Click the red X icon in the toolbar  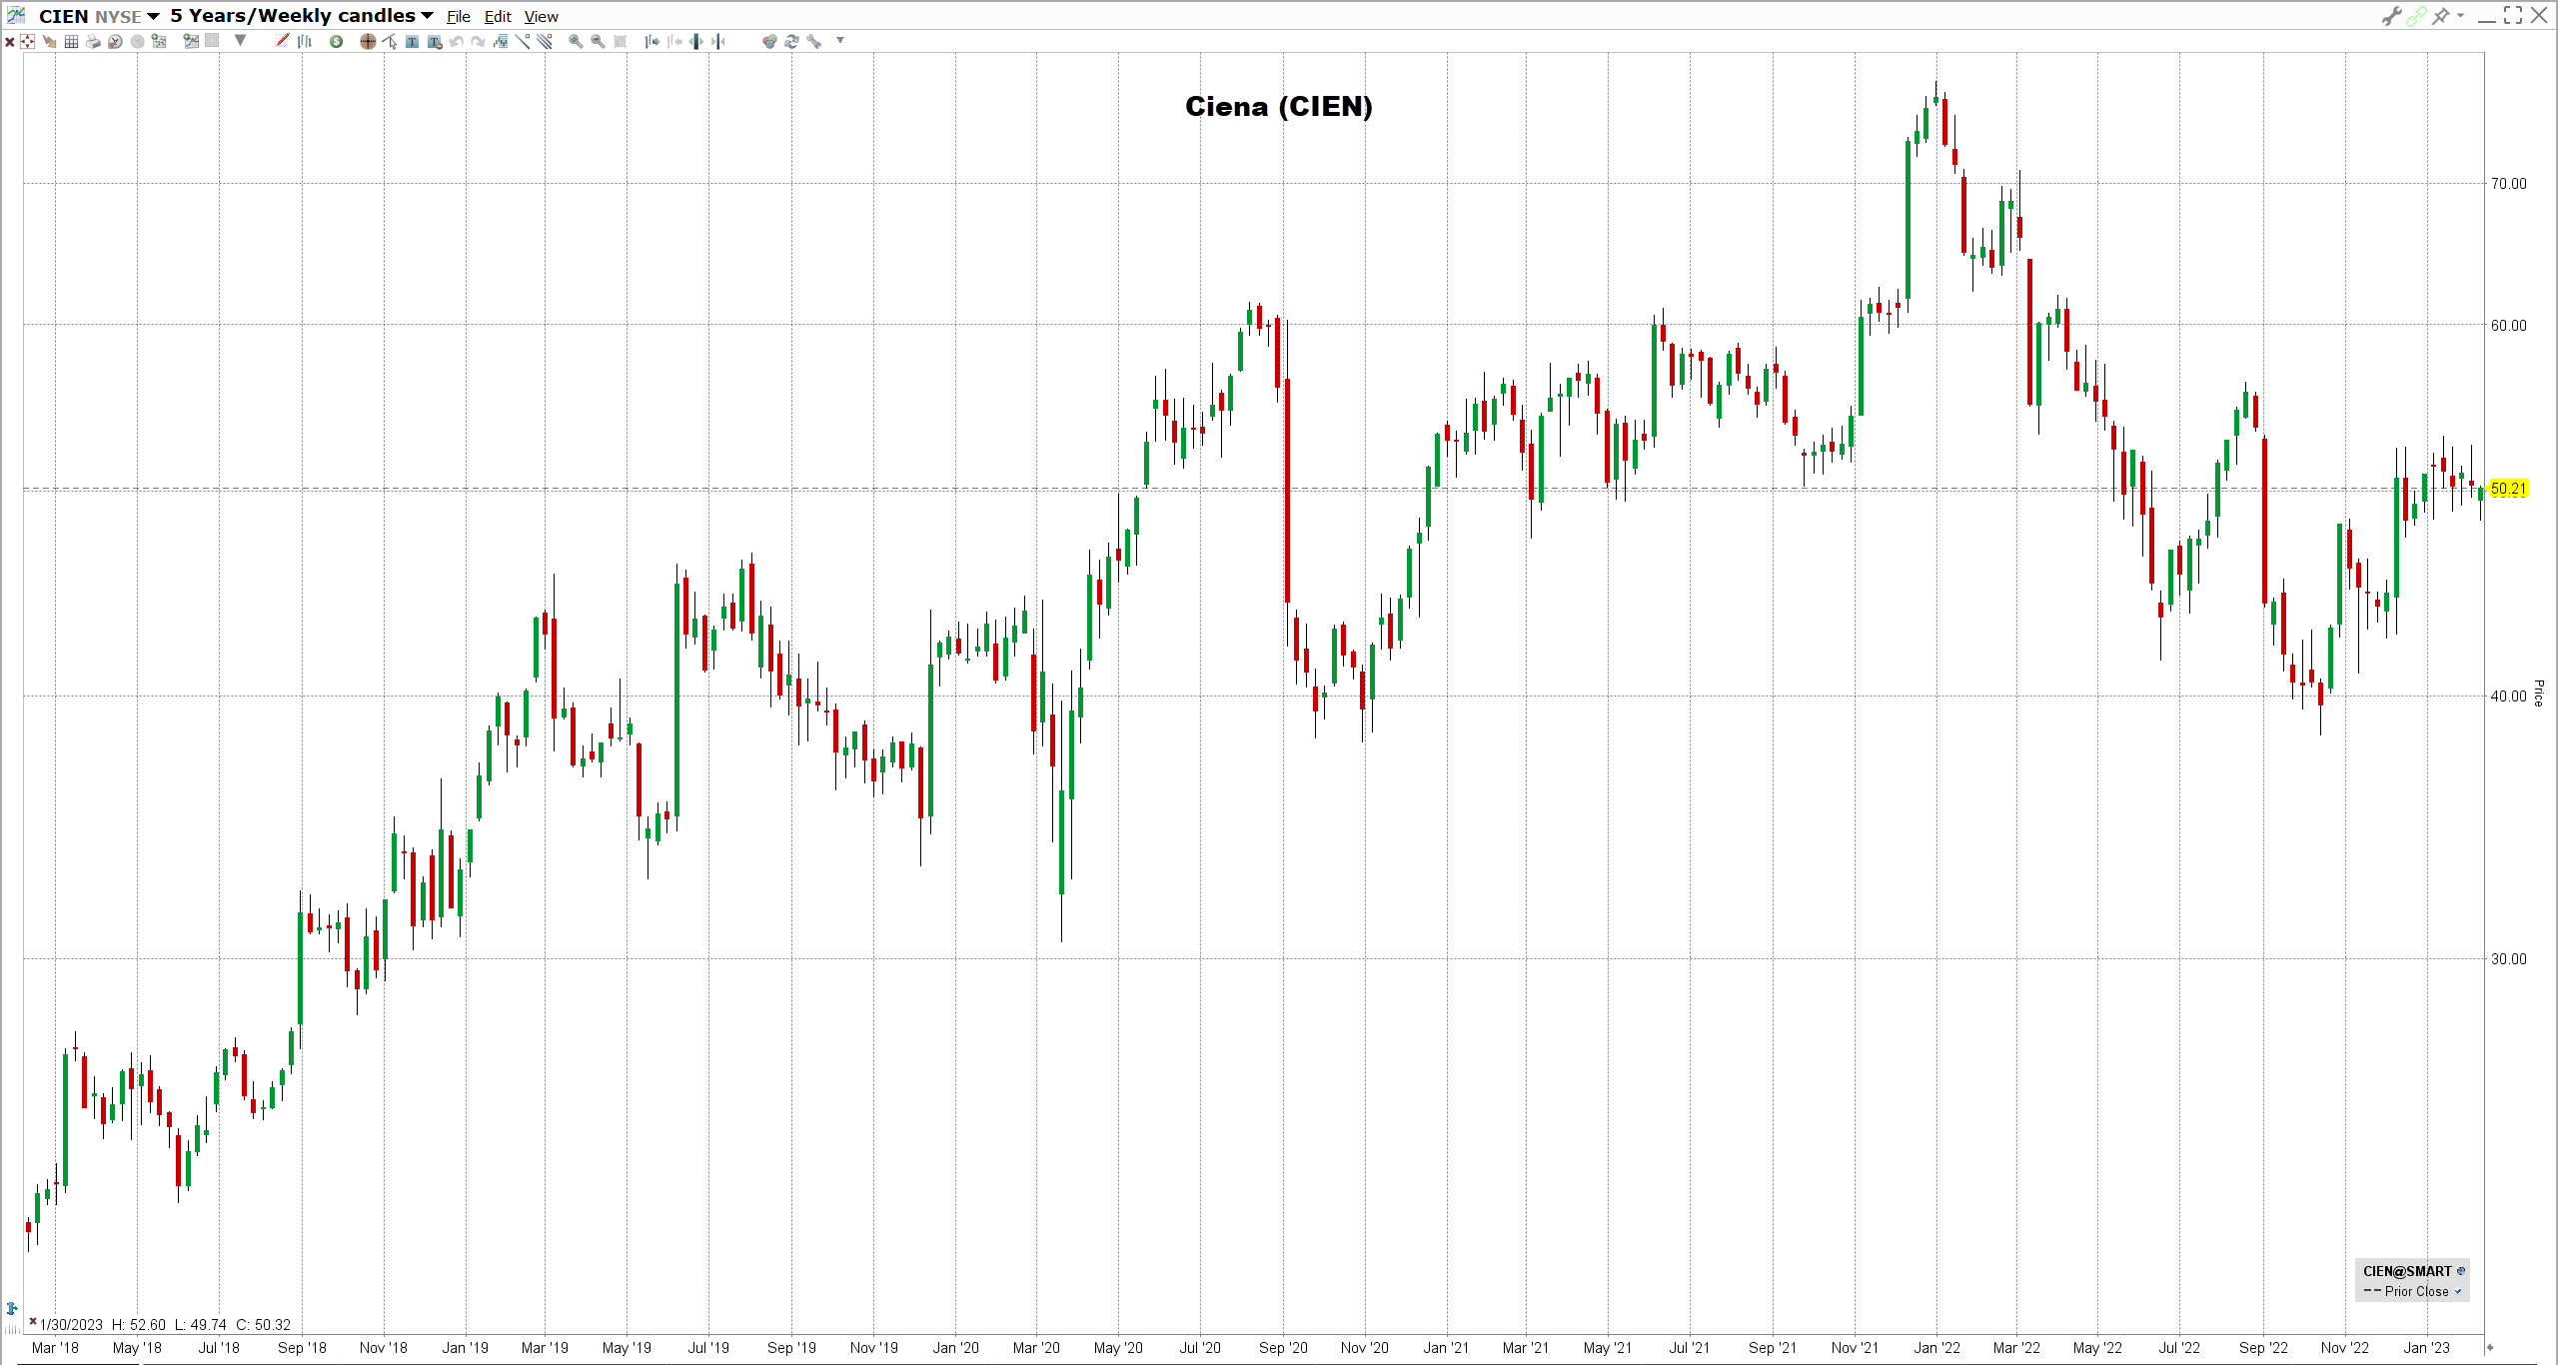pyautogui.click(x=10, y=42)
